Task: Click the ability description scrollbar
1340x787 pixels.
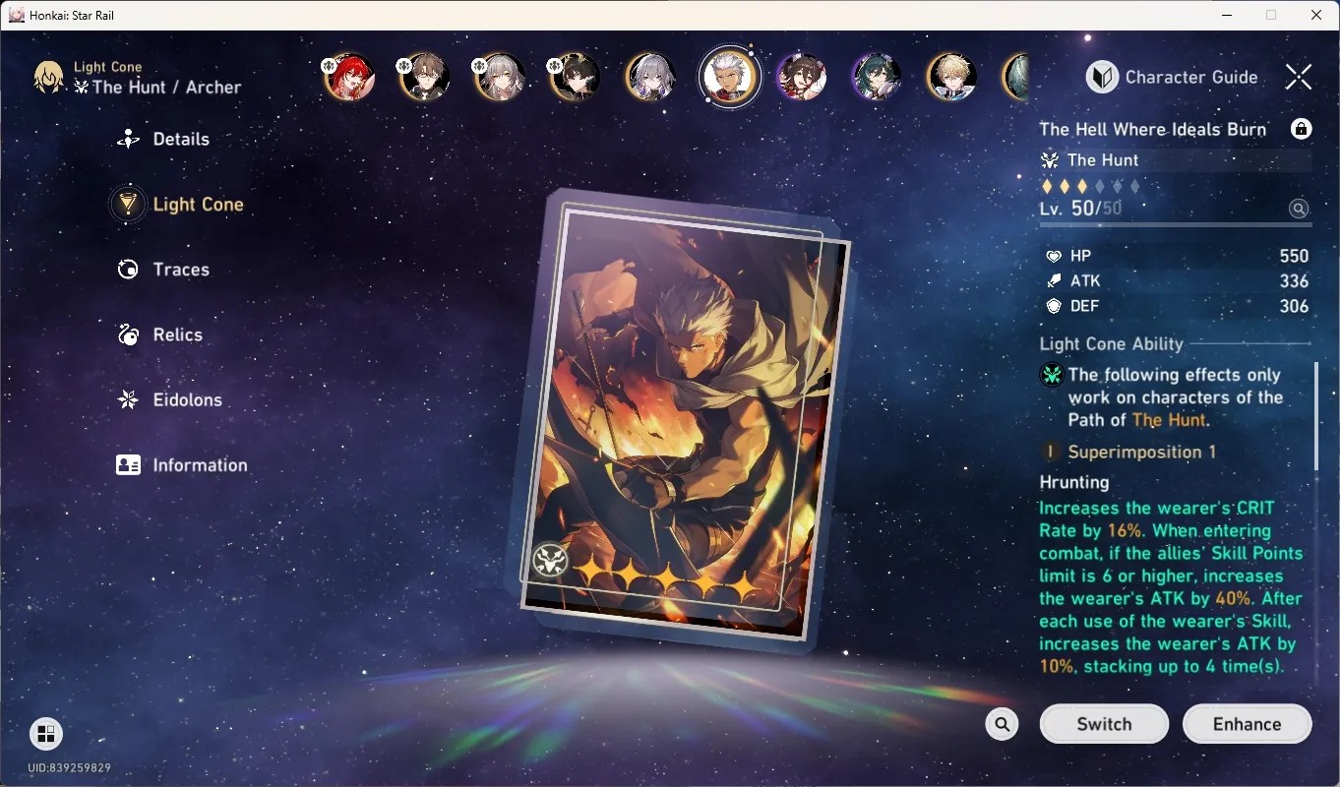Action: [x=1315, y=416]
